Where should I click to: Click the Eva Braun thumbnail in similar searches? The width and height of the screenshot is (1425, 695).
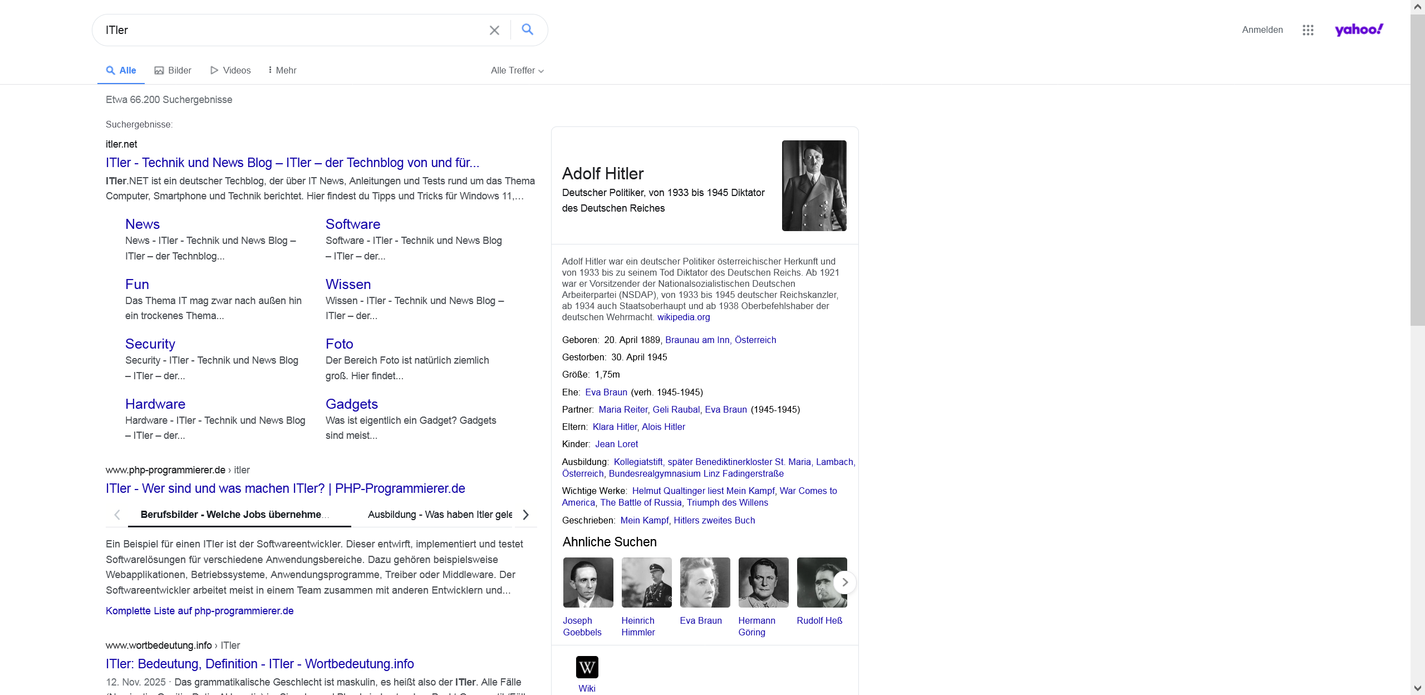pyautogui.click(x=705, y=583)
